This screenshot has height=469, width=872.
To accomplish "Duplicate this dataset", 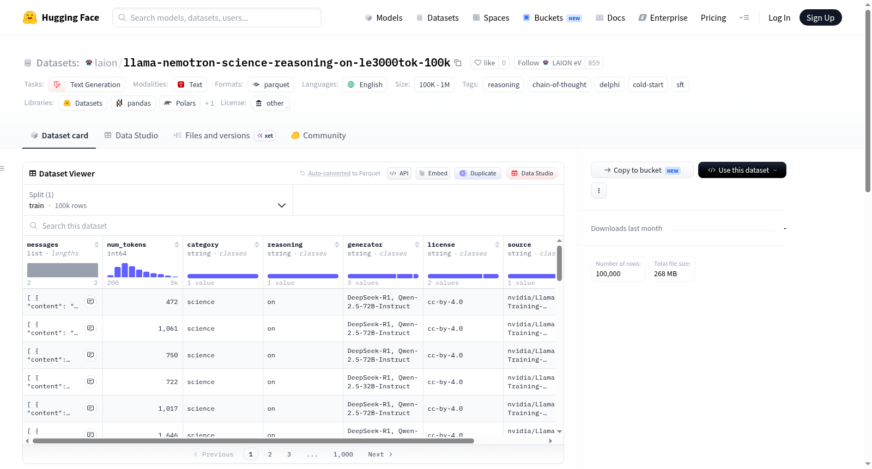I will pyautogui.click(x=478, y=173).
